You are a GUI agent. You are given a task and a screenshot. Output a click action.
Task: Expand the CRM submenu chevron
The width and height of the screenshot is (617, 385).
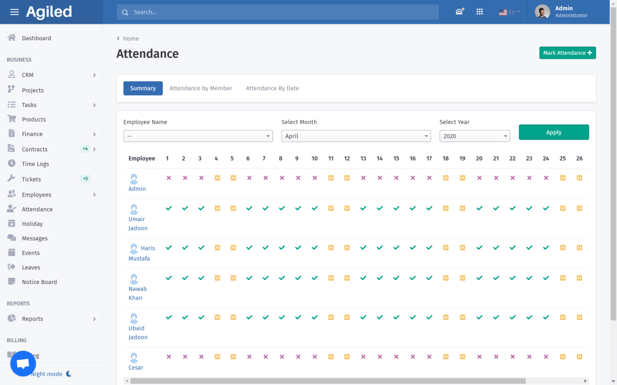tap(94, 75)
